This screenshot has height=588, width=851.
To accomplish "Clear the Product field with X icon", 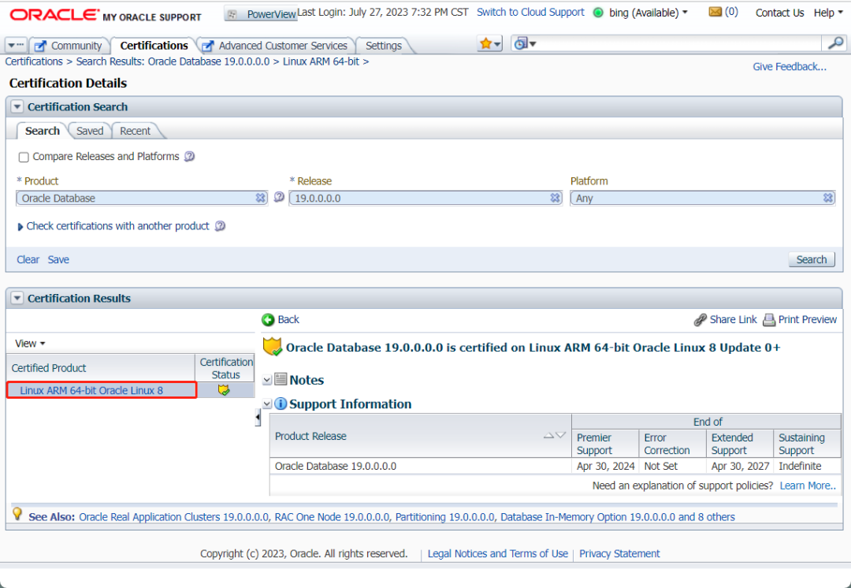I will pos(261,198).
